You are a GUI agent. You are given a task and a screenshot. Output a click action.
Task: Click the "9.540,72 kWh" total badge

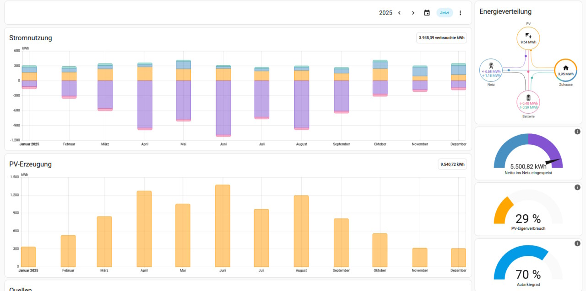[452, 164]
